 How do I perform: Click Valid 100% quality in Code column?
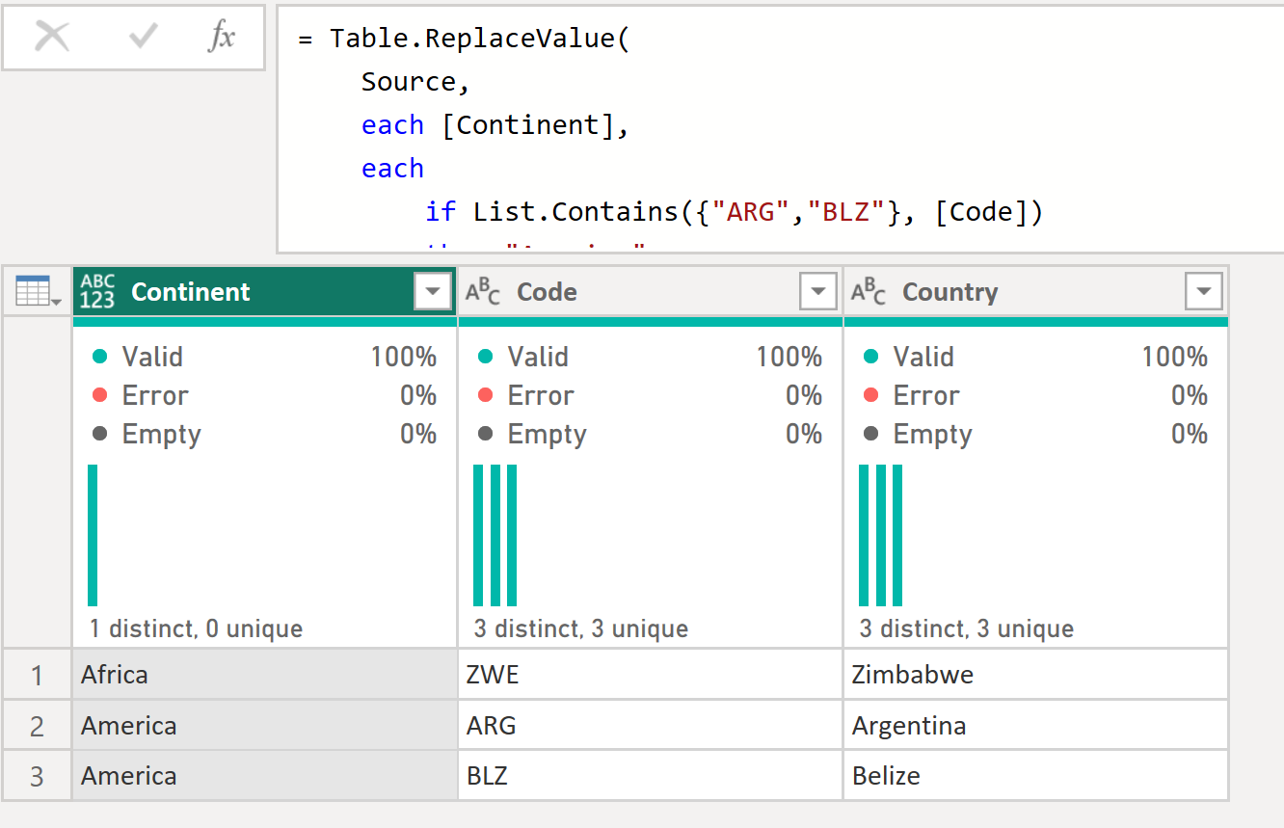pos(650,357)
